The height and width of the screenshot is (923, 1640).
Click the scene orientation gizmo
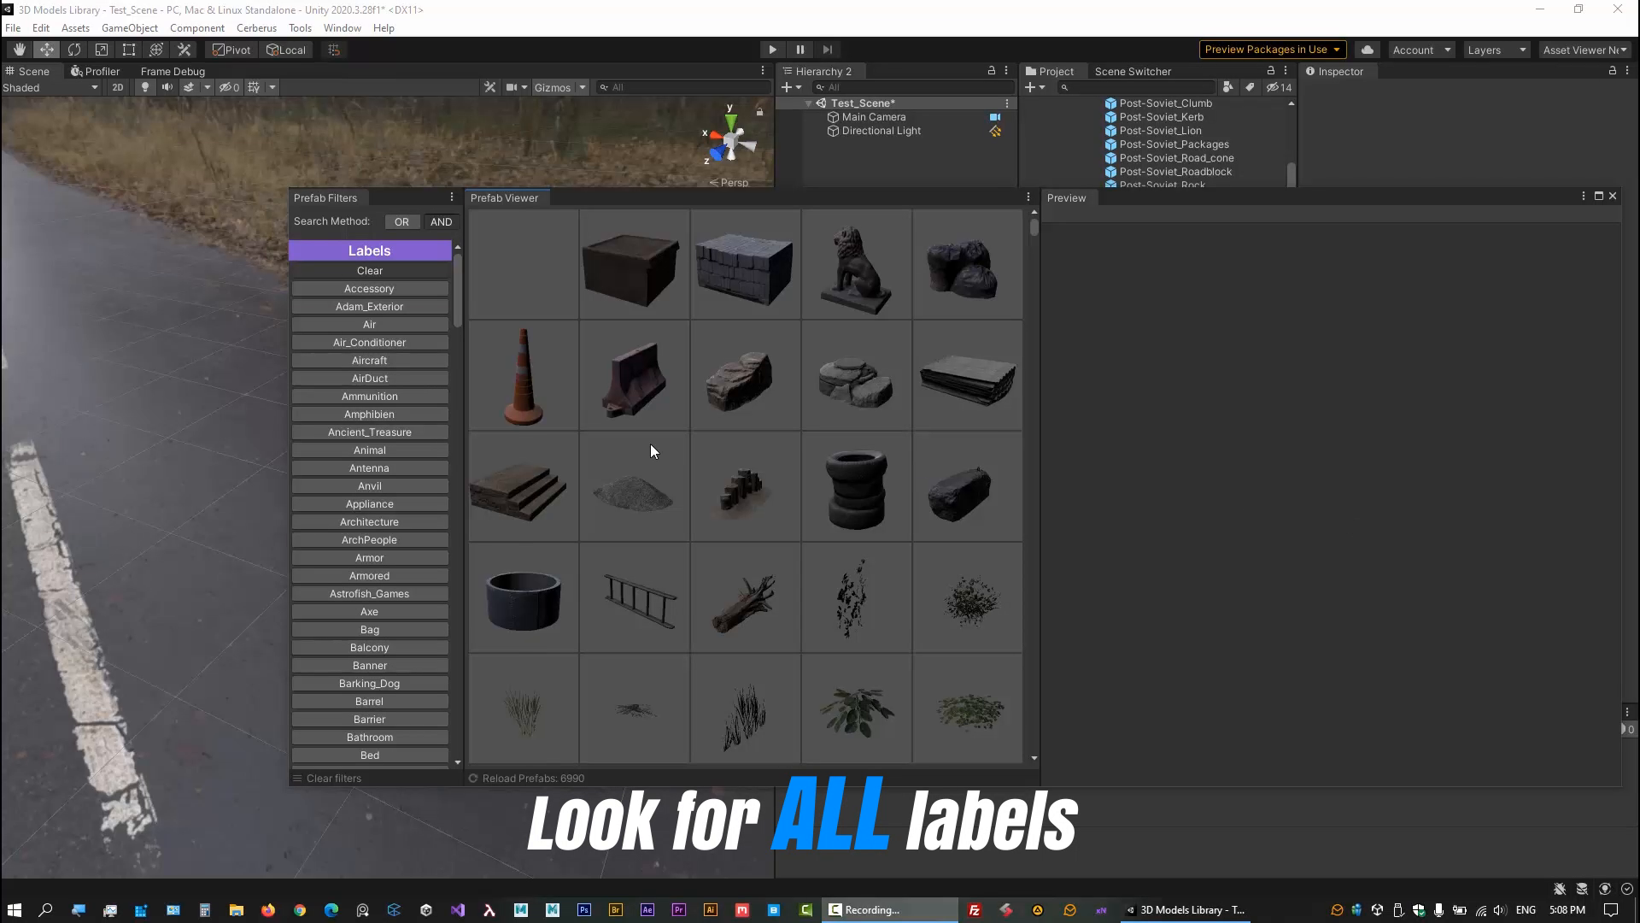(x=731, y=142)
